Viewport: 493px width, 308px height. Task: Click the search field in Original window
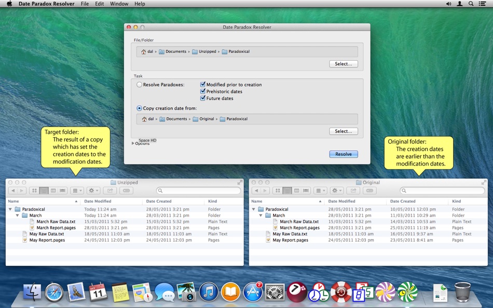pos(442,190)
